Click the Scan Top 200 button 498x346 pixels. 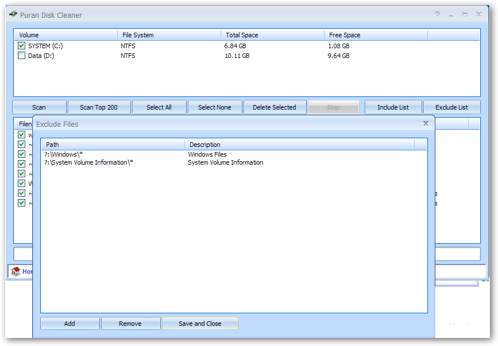pyautogui.click(x=99, y=107)
